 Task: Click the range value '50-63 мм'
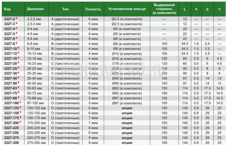click(34, 88)
